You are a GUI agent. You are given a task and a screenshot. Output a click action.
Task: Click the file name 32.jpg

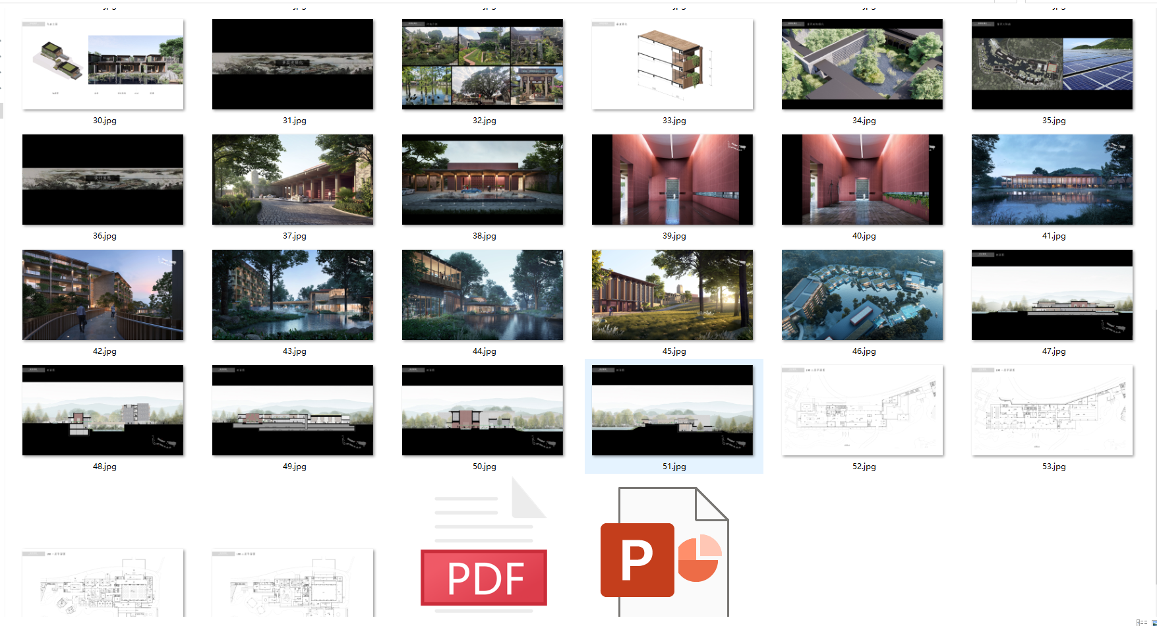[x=485, y=121]
